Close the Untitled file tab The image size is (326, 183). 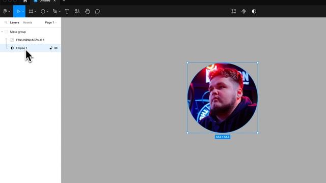[x=55, y=1]
